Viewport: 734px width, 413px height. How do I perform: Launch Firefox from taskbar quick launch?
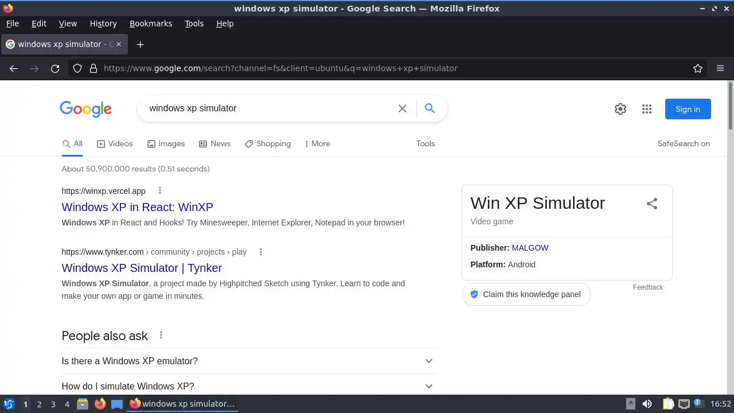coord(100,404)
